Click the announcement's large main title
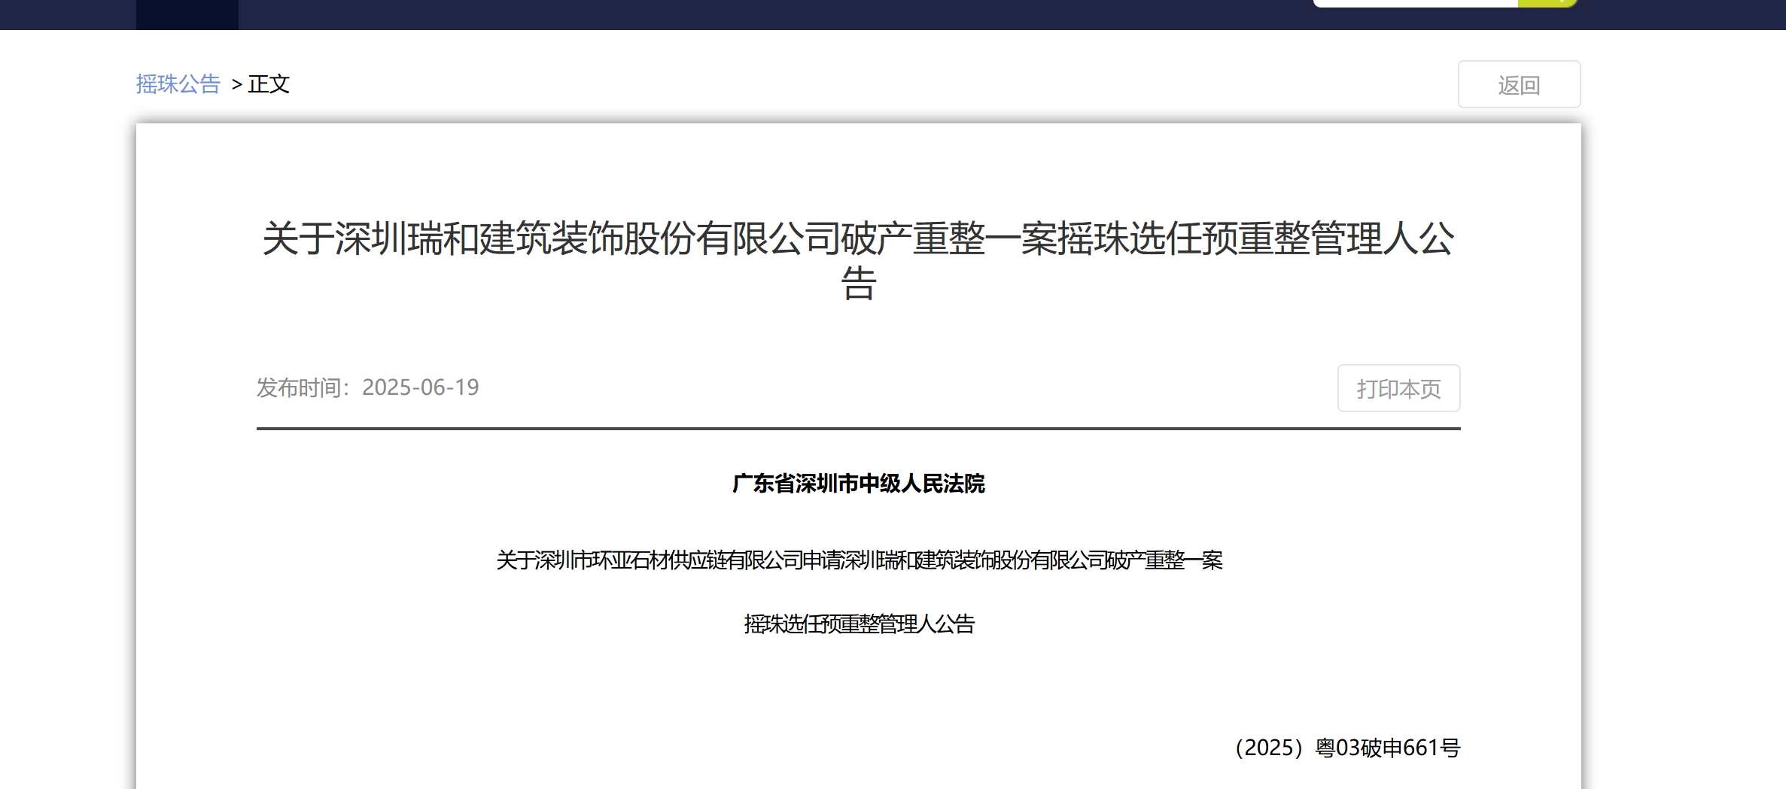The height and width of the screenshot is (789, 1786). coord(858,260)
